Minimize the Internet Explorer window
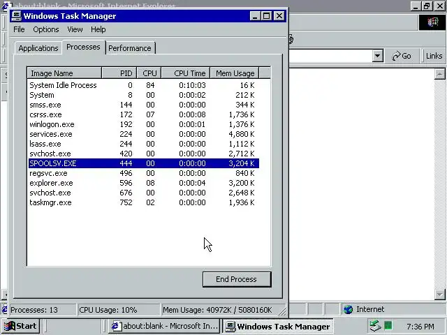 click(x=416, y=6)
